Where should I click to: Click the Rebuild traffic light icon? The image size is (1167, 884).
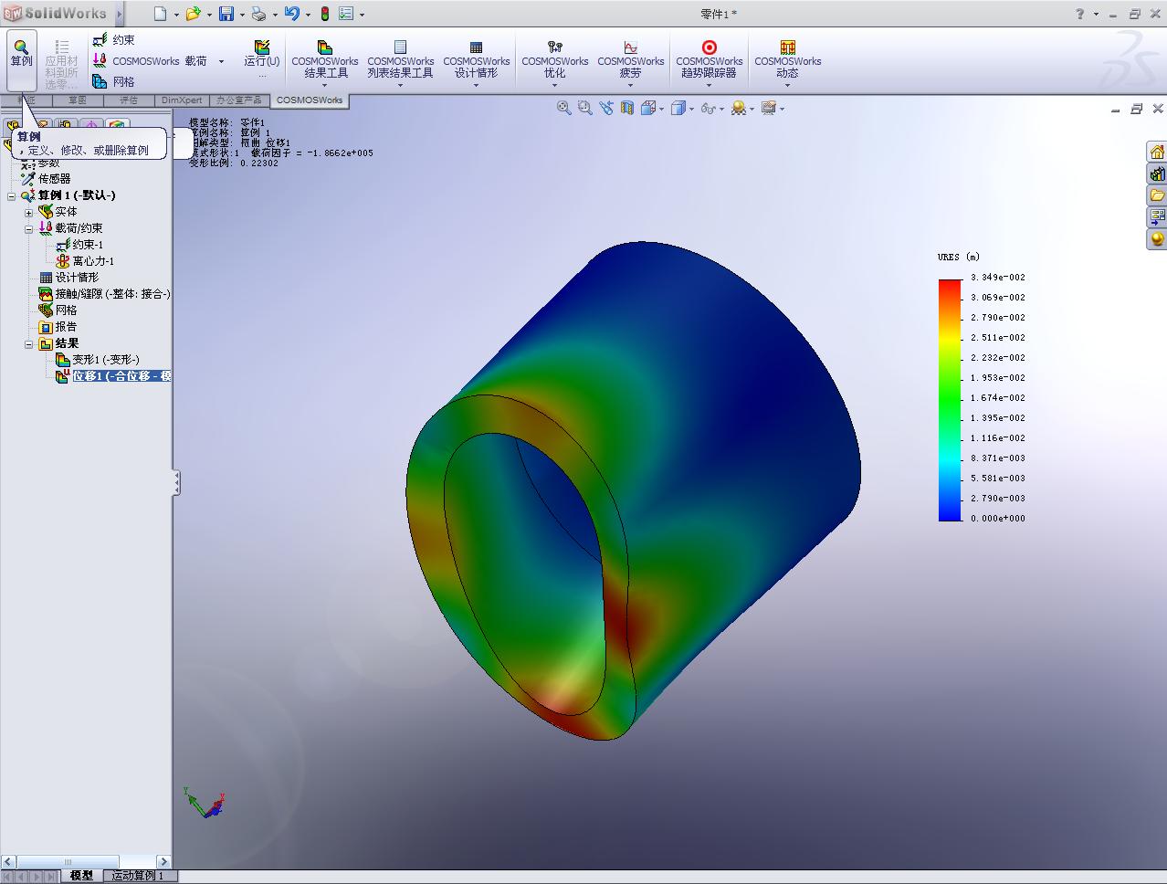click(325, 14)
